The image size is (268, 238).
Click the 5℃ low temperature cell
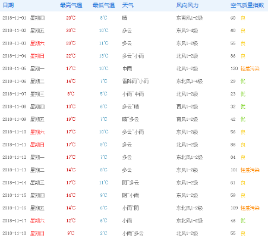[103, 94]
